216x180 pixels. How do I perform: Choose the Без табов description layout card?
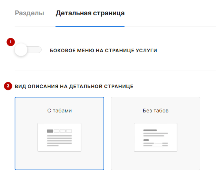click(156, 133)
